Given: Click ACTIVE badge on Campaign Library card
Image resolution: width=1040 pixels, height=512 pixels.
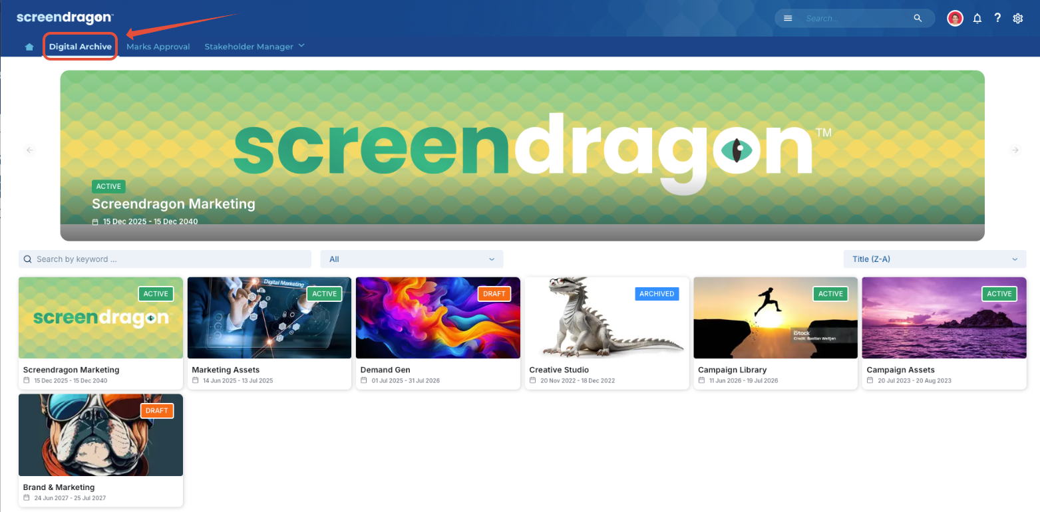Looking at the screenshot, I should pos(830,294).
